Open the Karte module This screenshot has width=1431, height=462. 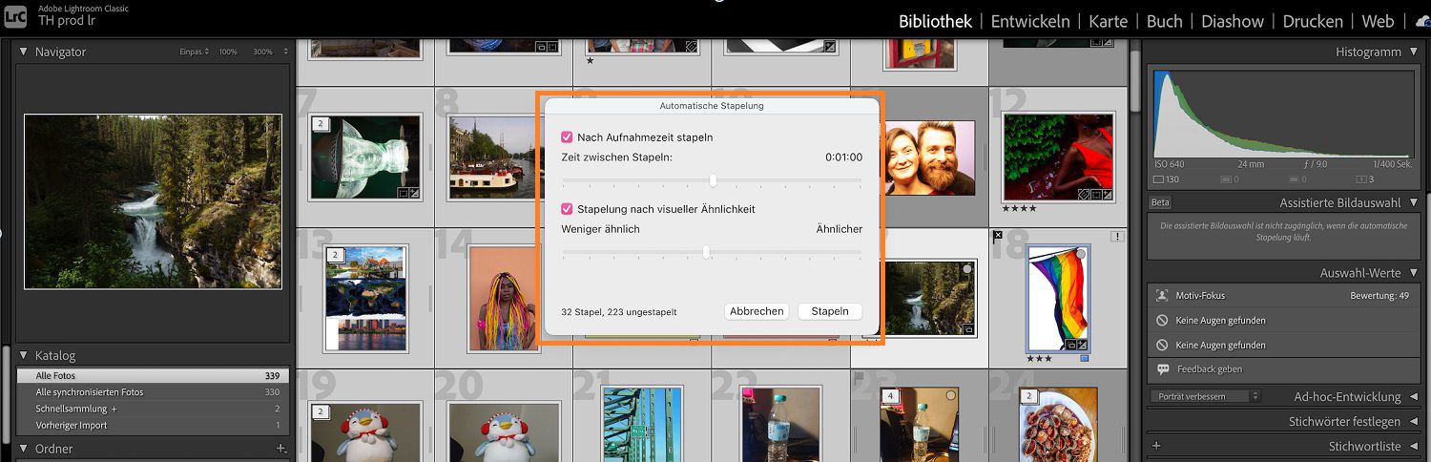pyautogui.click(x=1108, y=21)
